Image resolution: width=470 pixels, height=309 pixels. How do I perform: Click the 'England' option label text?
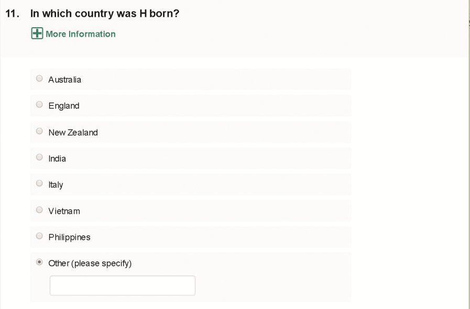(64, 106)
